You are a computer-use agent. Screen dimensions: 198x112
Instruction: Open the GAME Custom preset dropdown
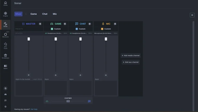pyautogui.click(x=56, y=29)
